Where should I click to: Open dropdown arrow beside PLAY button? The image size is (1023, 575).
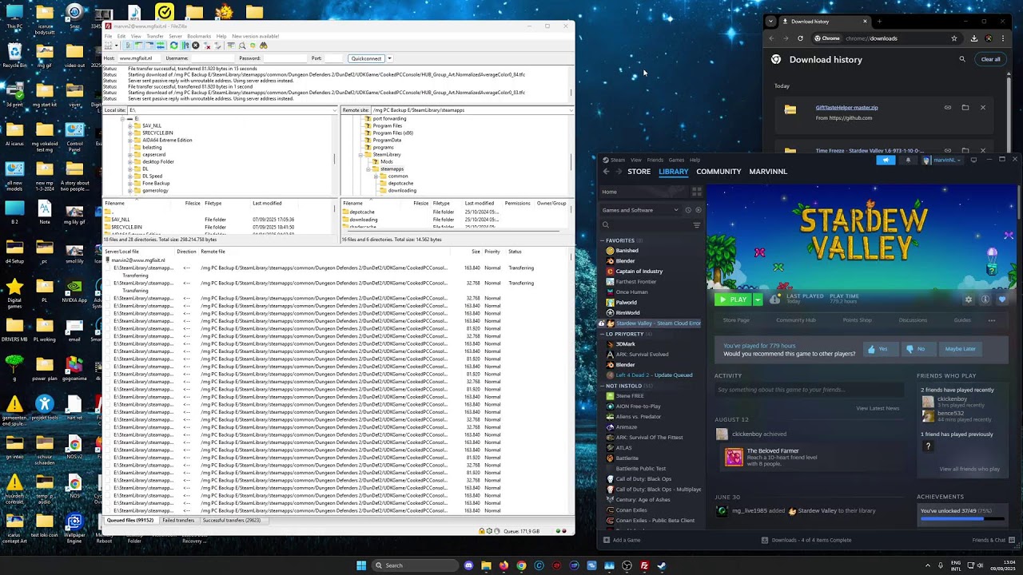757,299
